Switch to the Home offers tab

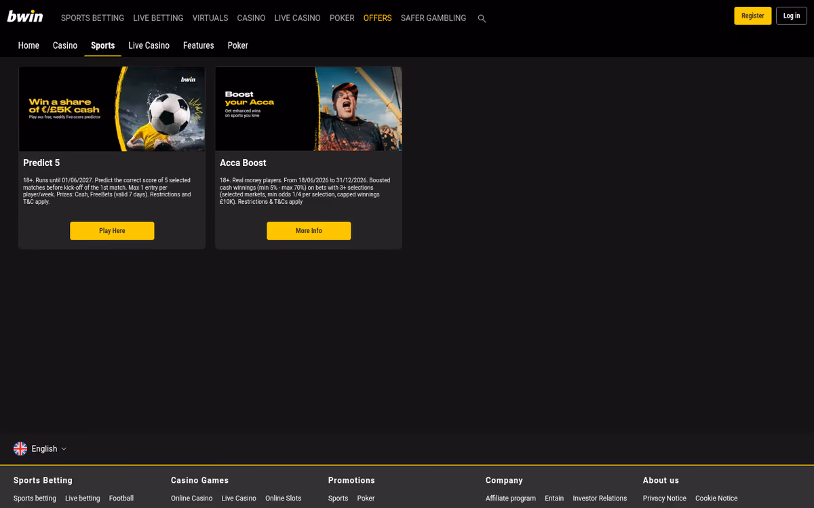coord(28,45)
